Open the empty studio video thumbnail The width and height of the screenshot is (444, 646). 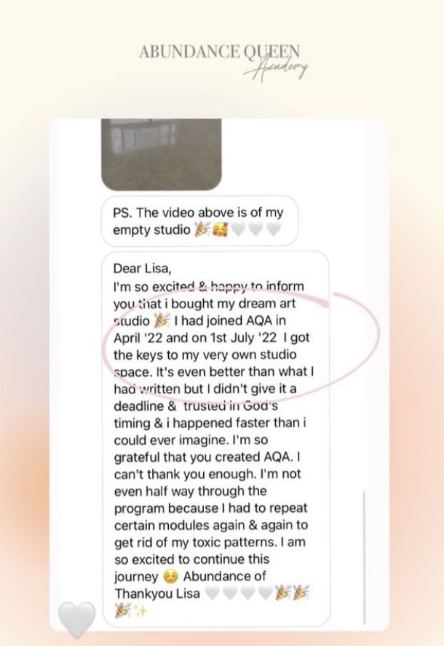pos(162,154)
